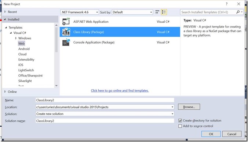Open the Location path dropdown

tap(172, 107)
